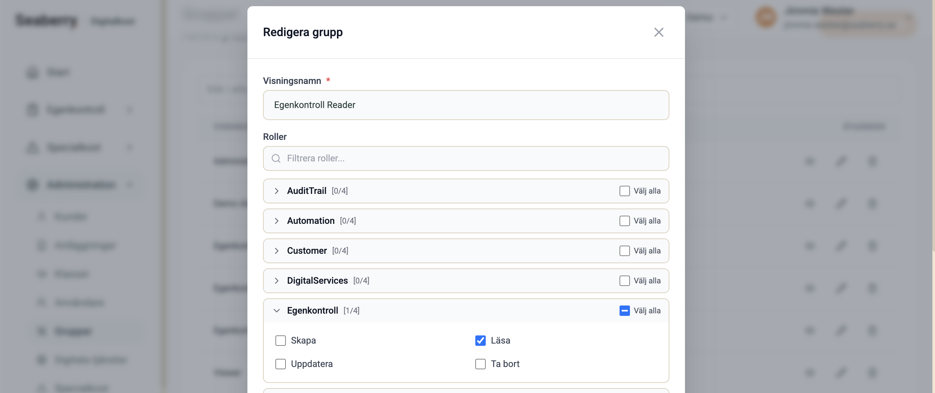
Task: Click the [1/4] count beside Egenkontroll
Action: (x=351, y=311)
